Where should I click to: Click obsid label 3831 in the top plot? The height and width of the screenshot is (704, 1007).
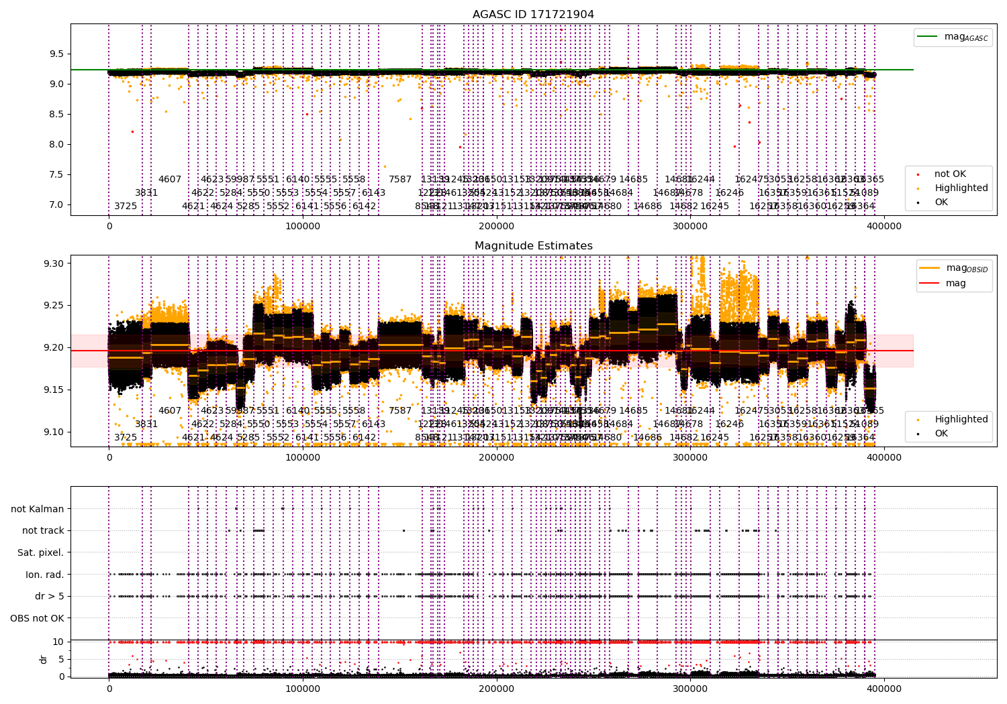(146, 193)
